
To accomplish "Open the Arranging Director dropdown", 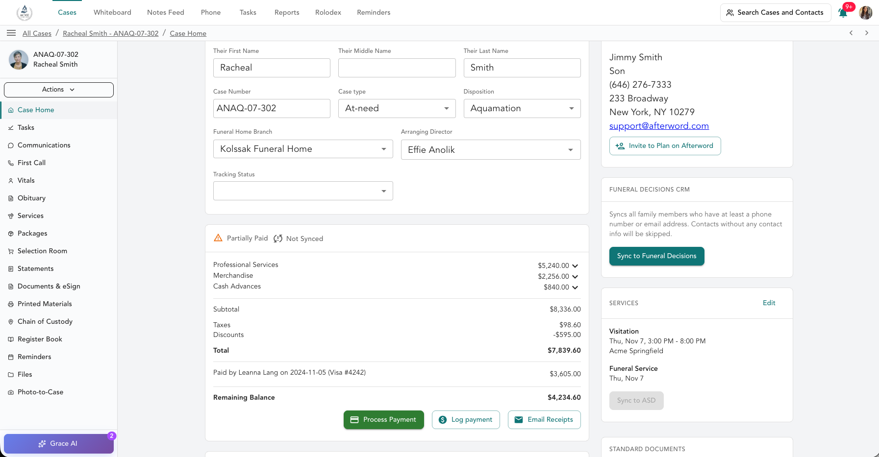I will pyautogui.click(x=491, y=150).
